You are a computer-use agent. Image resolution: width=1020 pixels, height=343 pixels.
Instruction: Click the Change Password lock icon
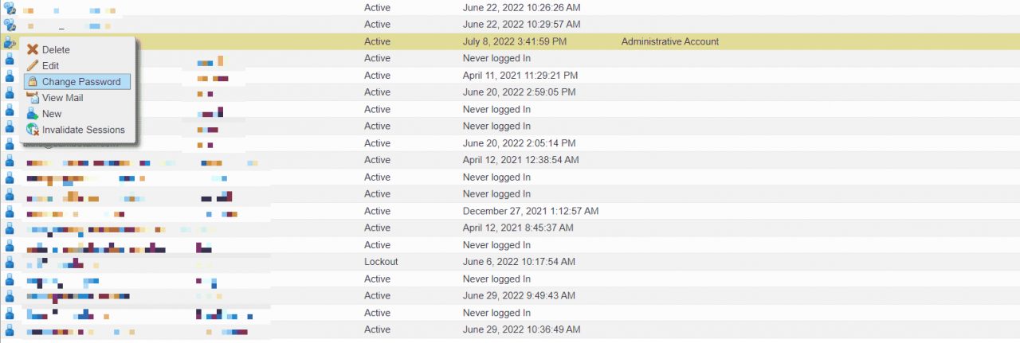[x=33, y=81]
